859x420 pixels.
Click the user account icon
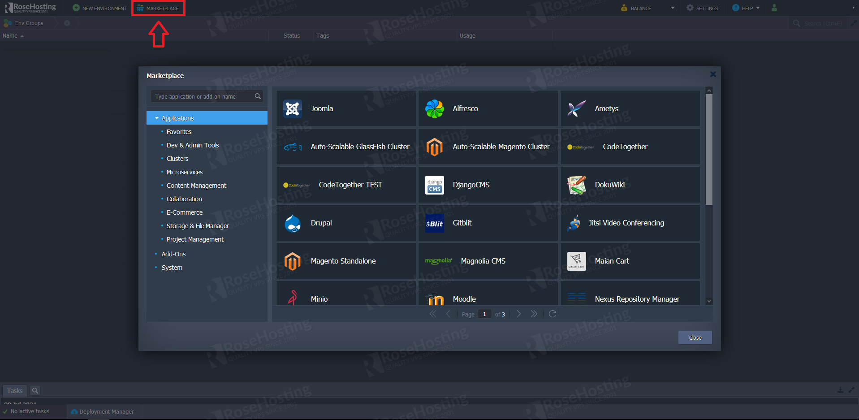pyautogui.click(x=774, y=8)
